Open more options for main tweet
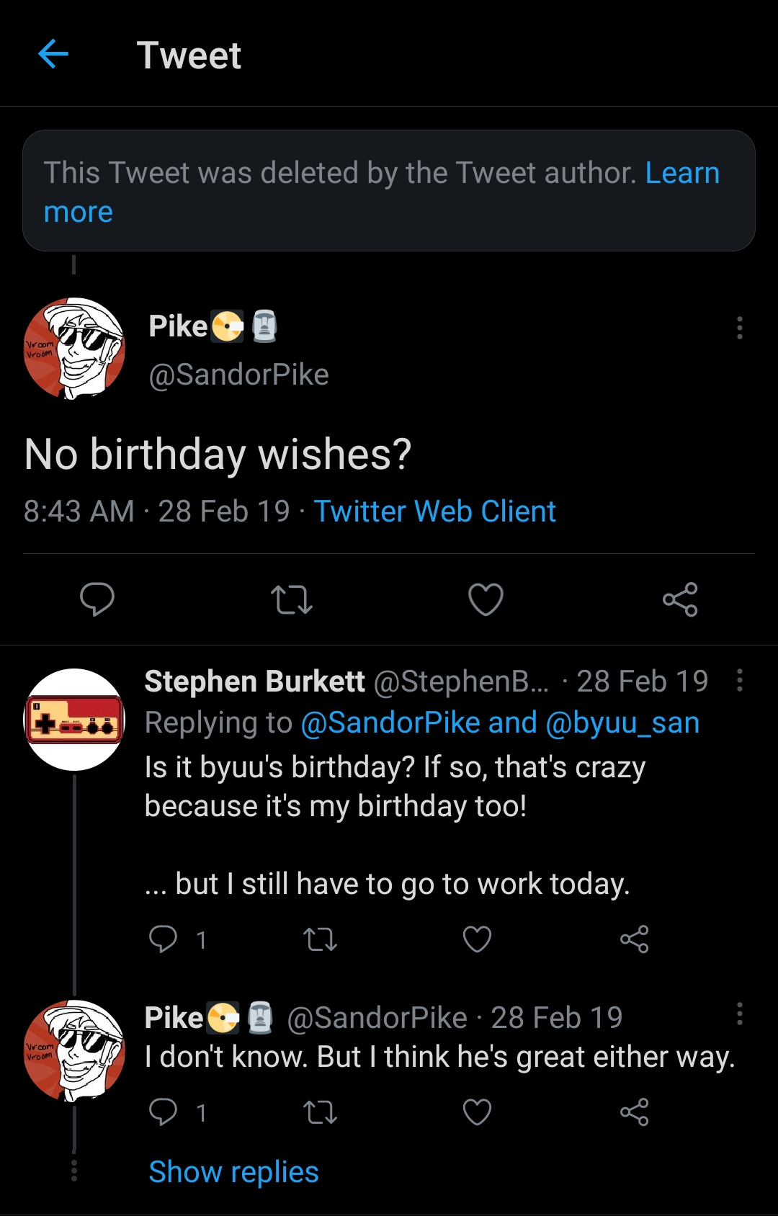778x1216 pixels. [x=739, y=328]
